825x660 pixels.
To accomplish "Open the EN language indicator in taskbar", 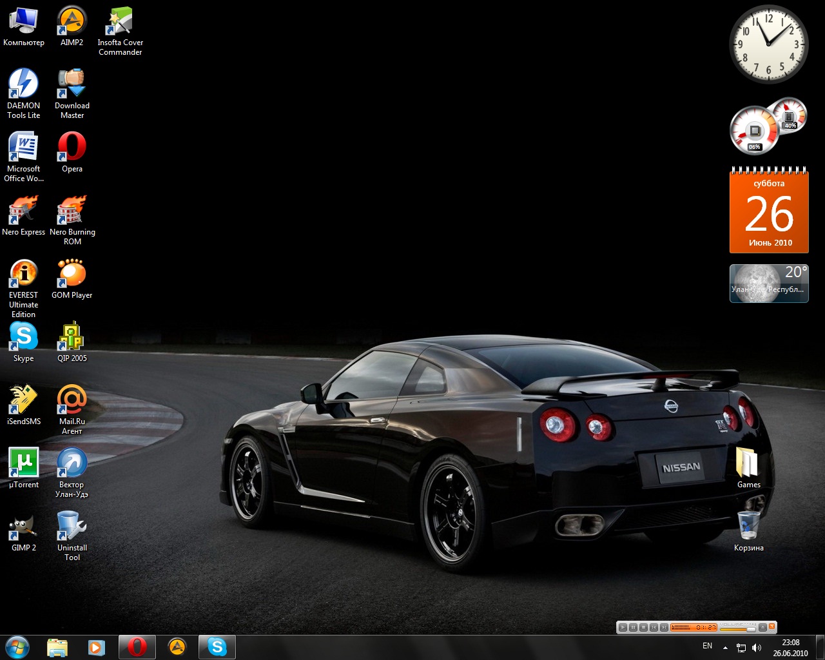I will pos(707,646).
